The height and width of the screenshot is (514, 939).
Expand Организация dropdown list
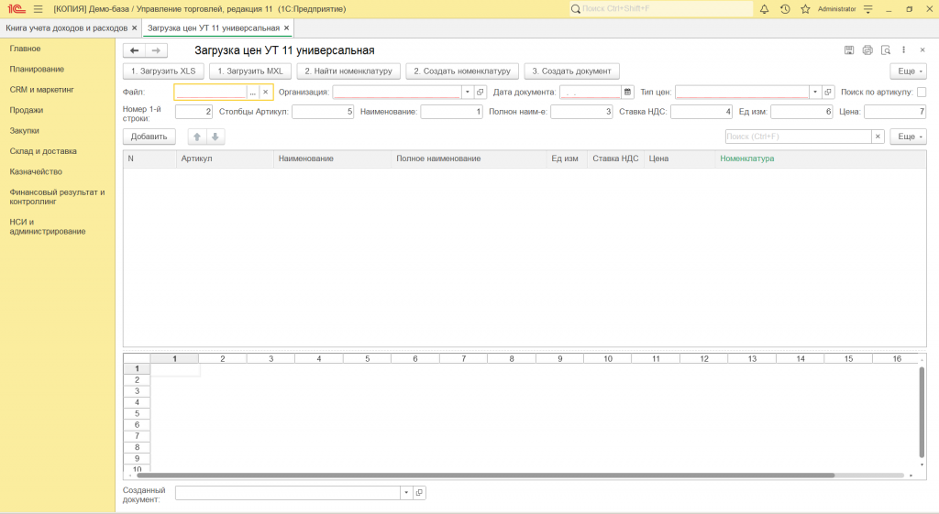pyautogui.click(x=468, y=93)
